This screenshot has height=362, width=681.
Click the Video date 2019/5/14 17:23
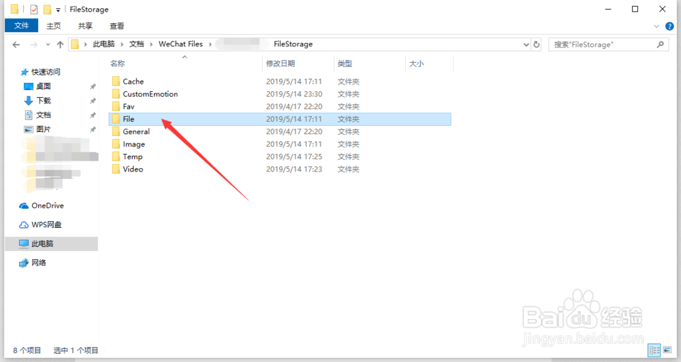coord(294,169)
